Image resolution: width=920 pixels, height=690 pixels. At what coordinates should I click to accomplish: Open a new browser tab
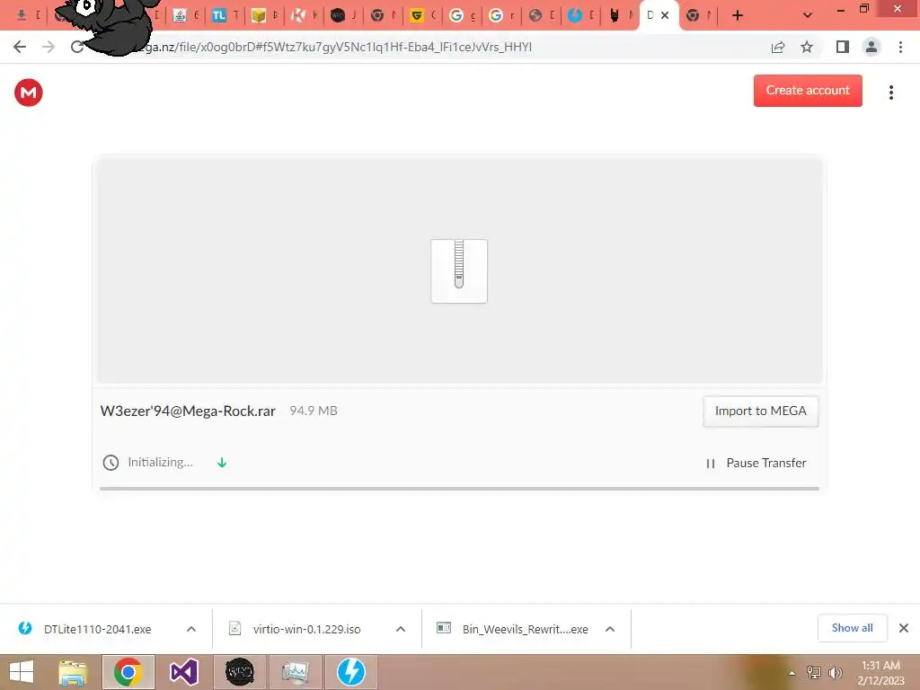(738, 16)
